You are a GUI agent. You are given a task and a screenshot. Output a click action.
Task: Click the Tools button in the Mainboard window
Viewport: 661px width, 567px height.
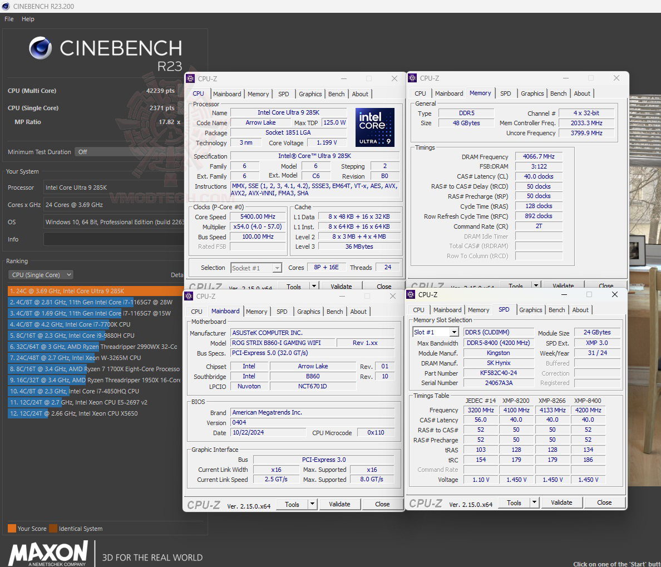[292, 504]
